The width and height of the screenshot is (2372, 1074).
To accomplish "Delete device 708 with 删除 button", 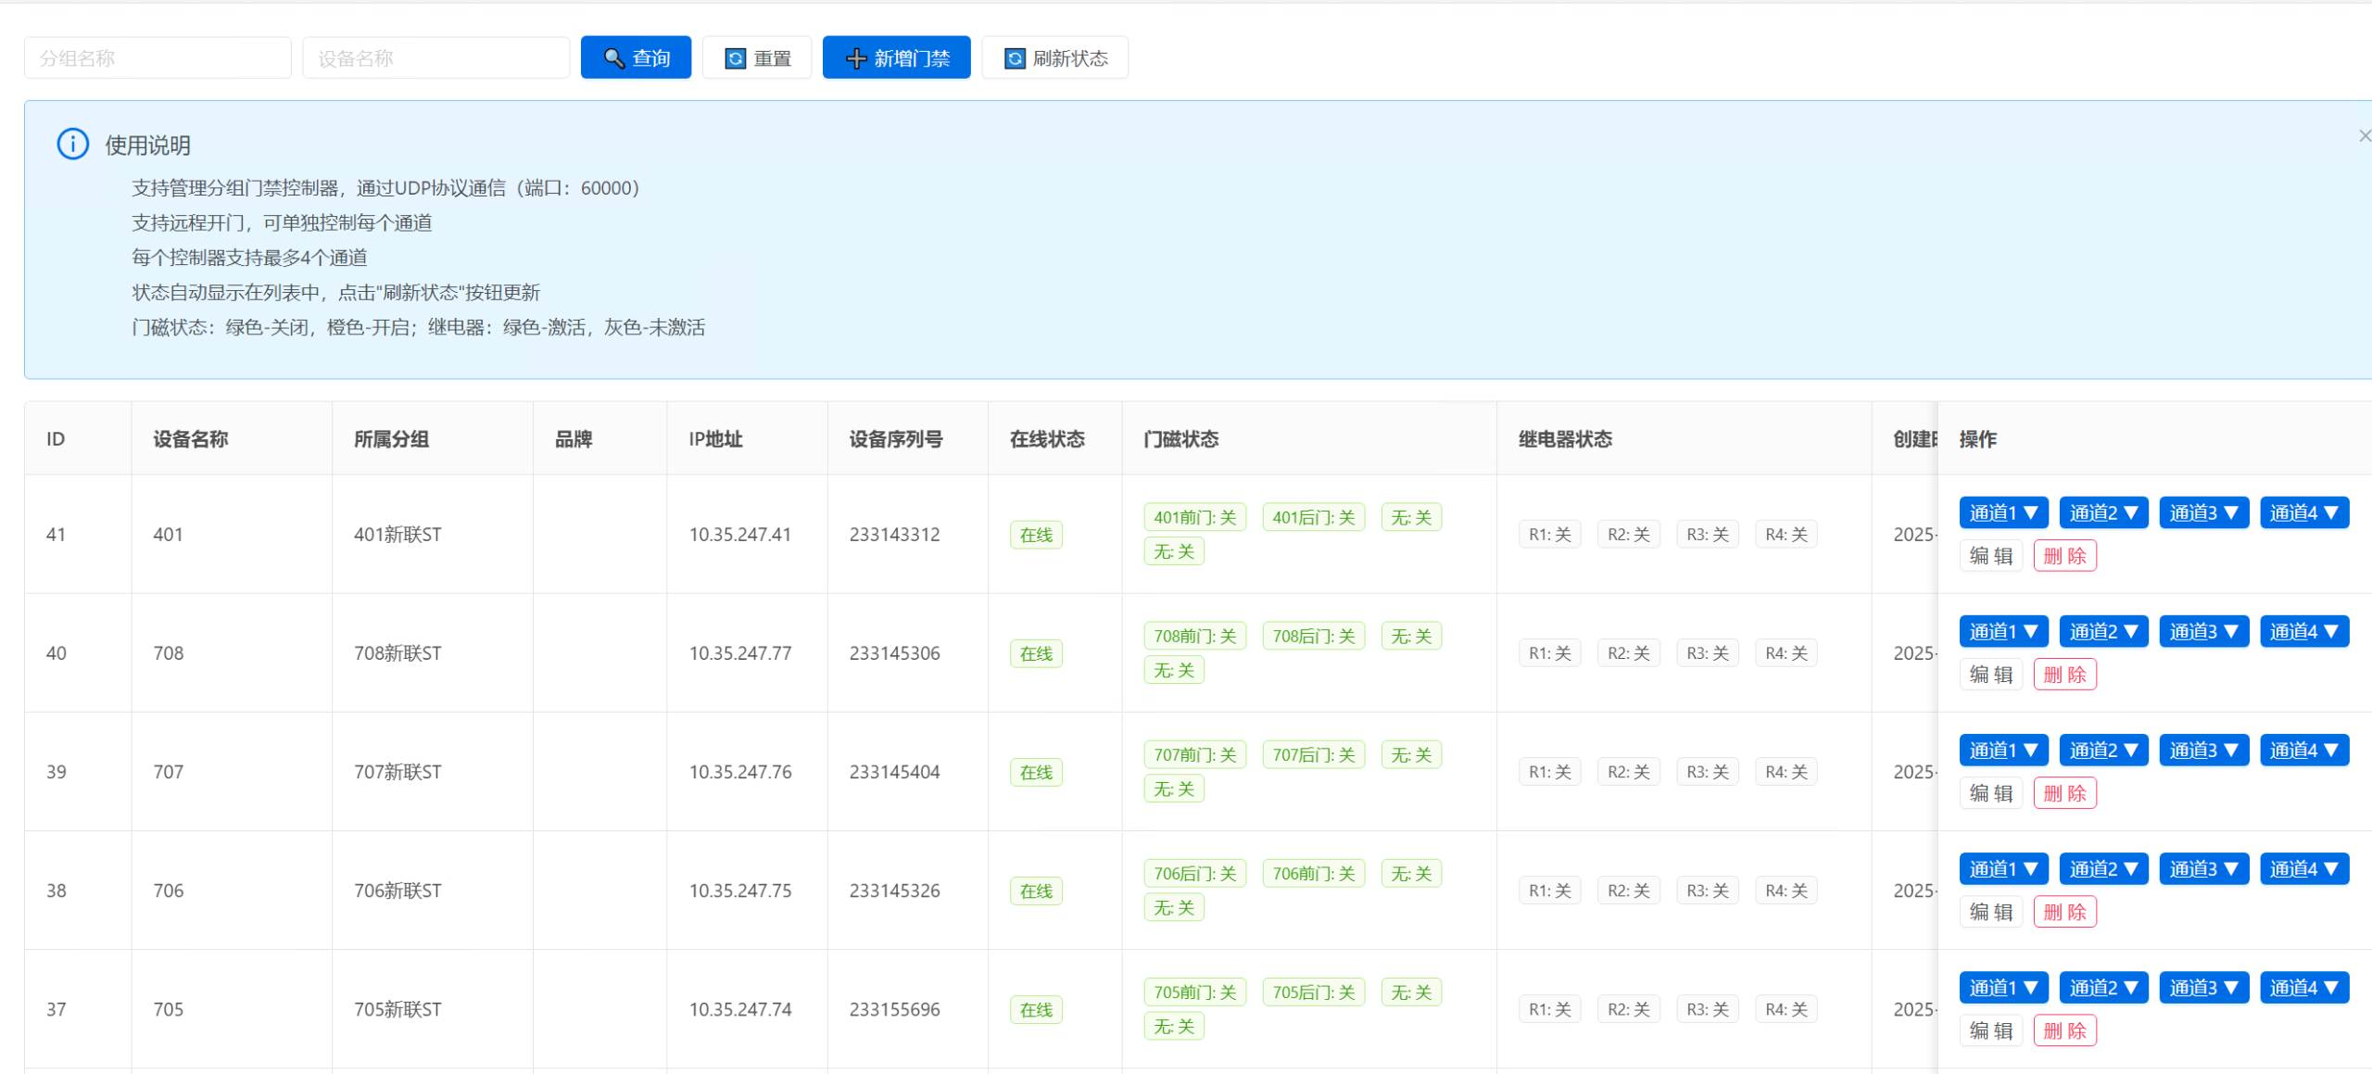I will point(2064,675).
